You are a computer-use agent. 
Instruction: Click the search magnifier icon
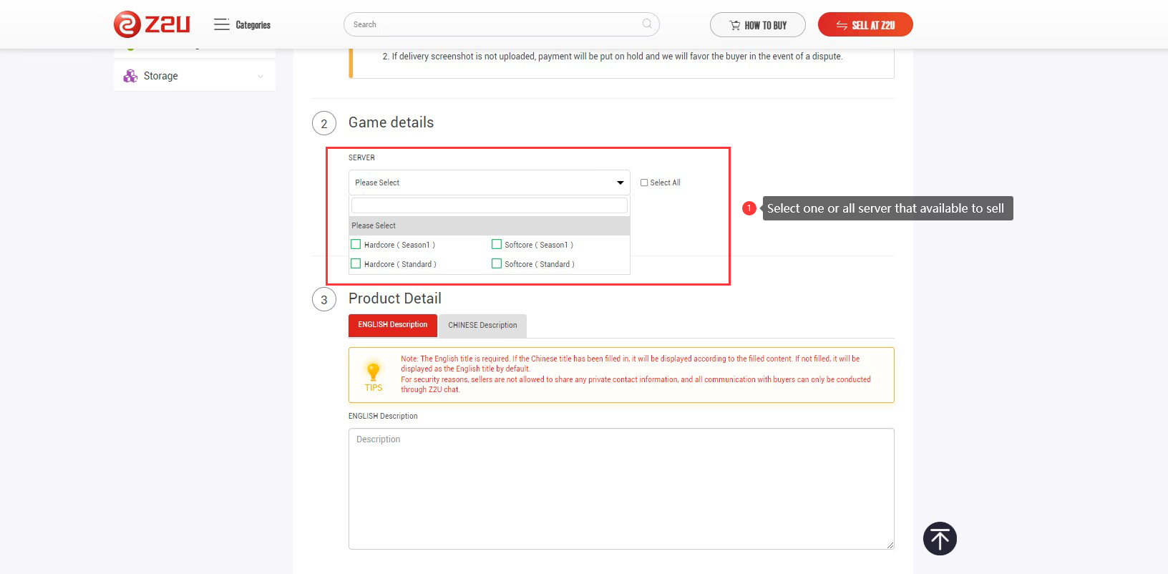click(647, 24)
